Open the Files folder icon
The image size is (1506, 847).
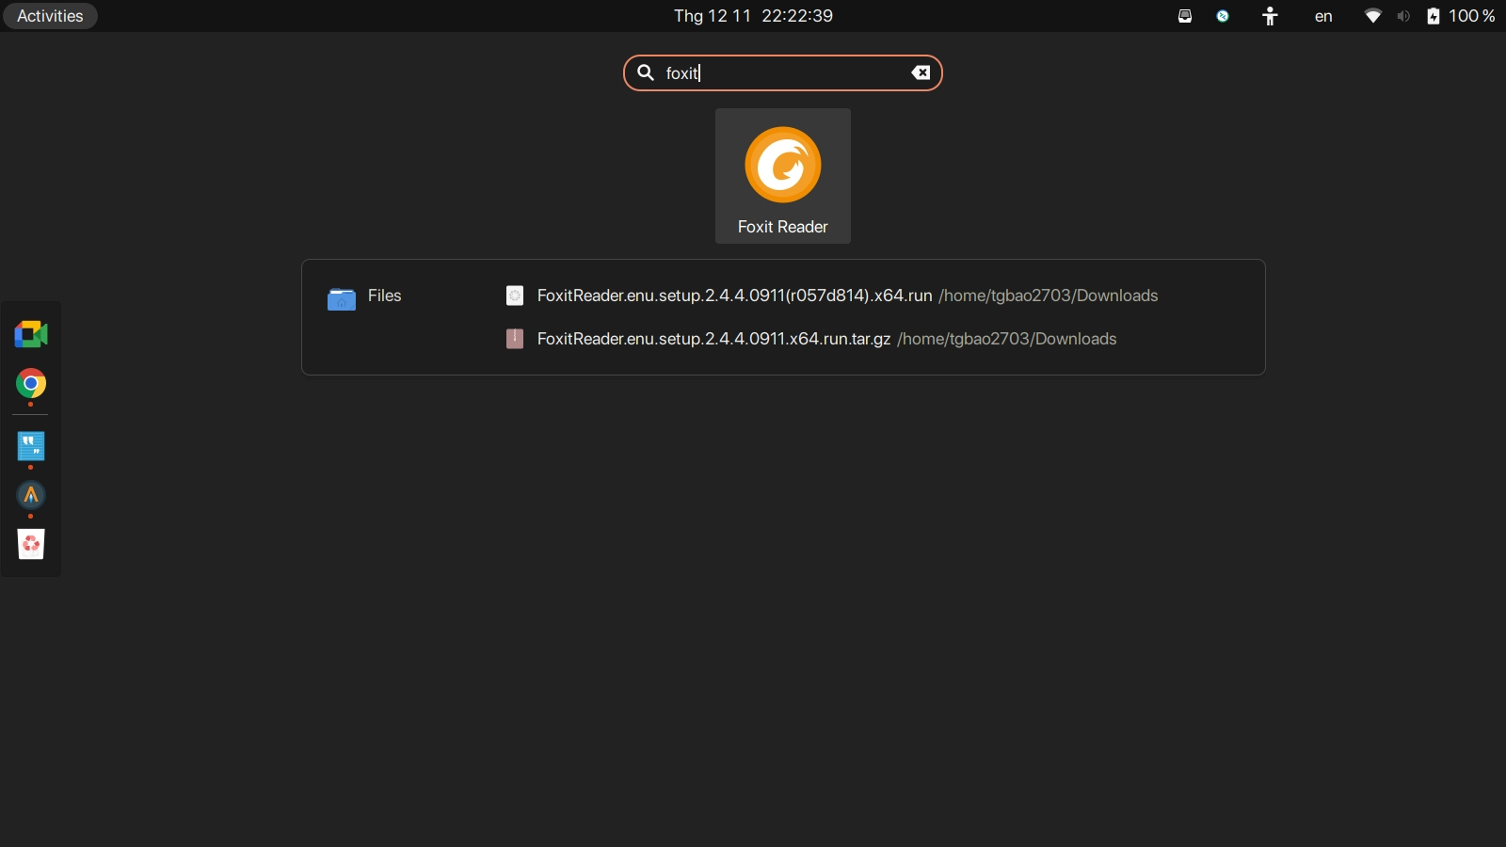click(342, 298)
